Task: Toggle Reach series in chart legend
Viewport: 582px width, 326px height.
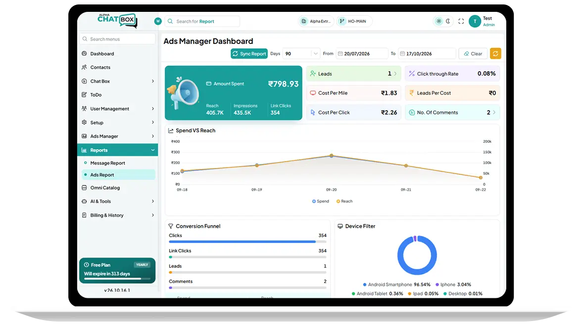Action: [x=344, y=201]
